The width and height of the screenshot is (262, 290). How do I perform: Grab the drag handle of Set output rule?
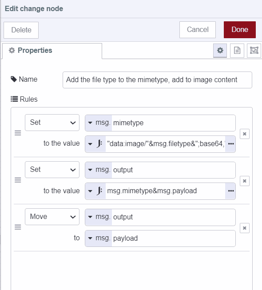[x=18, y=180]
